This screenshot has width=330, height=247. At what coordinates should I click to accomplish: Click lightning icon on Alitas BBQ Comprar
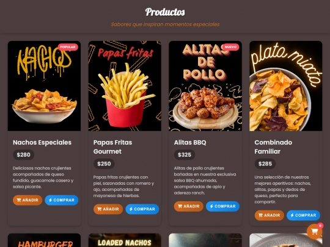pyautogui.click(x=211, y=207)
